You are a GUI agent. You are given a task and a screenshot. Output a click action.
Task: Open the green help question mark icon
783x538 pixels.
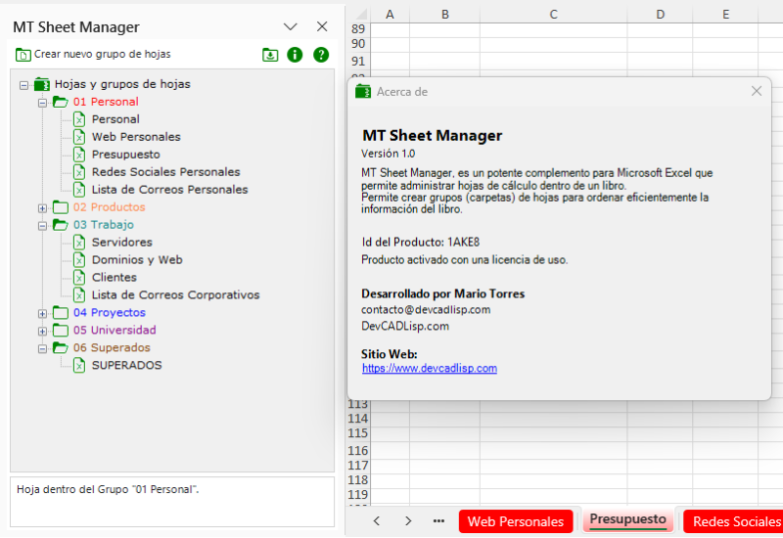pyautogui.click(x=321, y=55)
